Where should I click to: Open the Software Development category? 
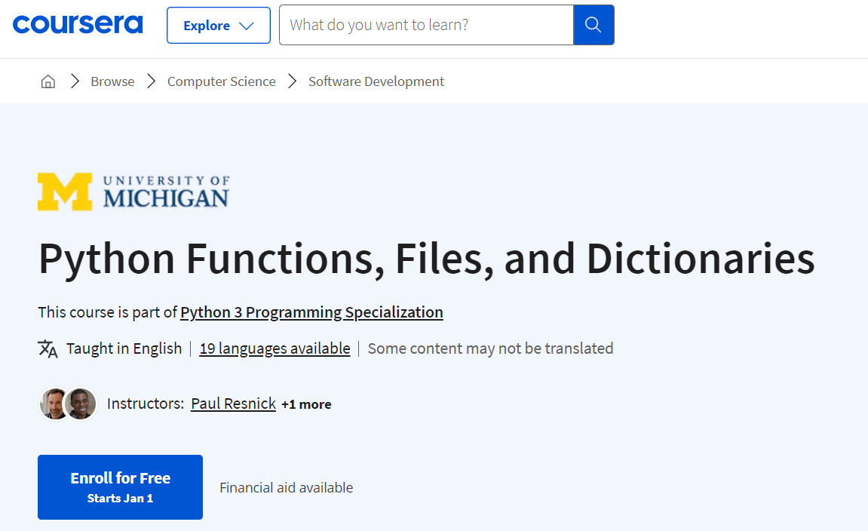coord(376,81)
